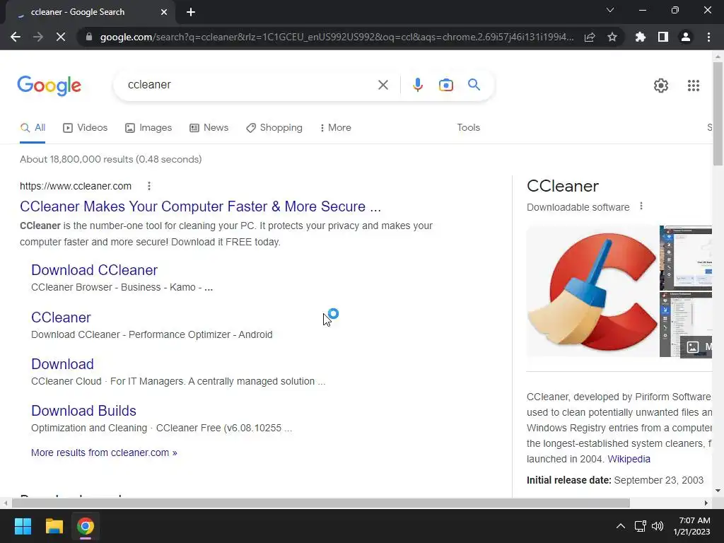The image size is (724, 543).
Task: Go back using the browser back arrow
Action: pos(16,37)
